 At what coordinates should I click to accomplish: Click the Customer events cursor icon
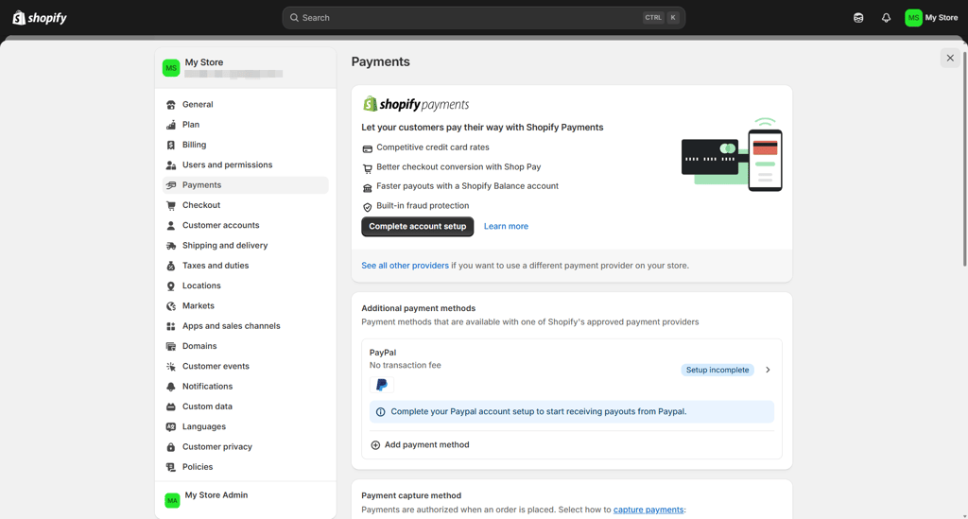[x=171, y=367]
